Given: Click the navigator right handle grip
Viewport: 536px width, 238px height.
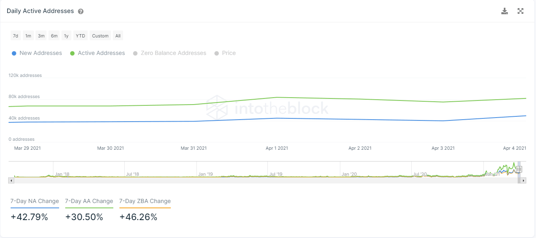Looking at the screenshot, I should (519, 169).
